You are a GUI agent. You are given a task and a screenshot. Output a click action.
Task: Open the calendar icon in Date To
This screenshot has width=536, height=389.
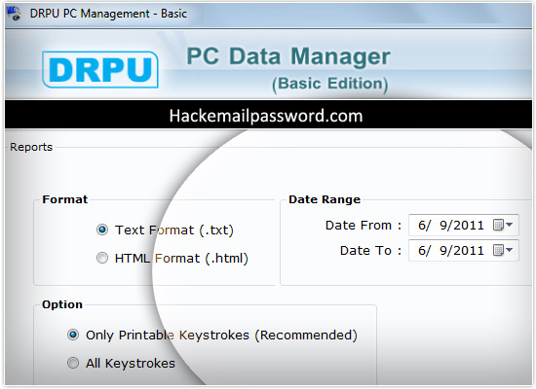(498, 251)
